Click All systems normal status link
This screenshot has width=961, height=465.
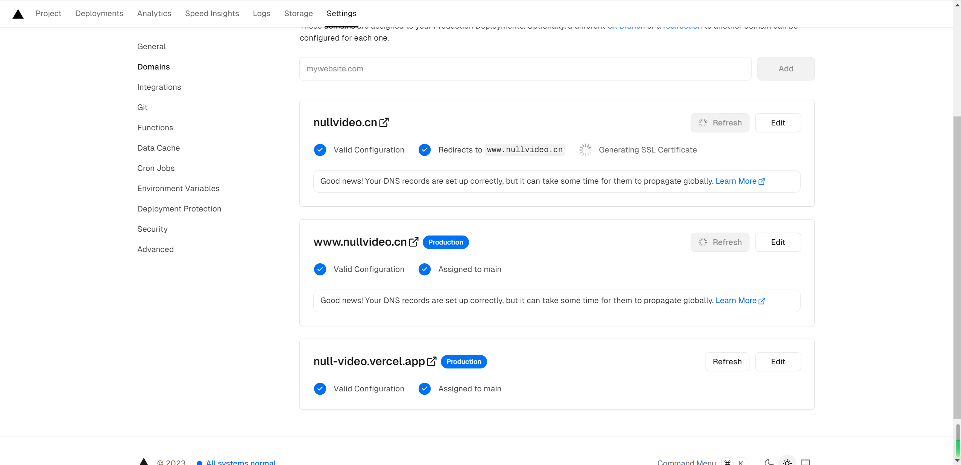241,462
